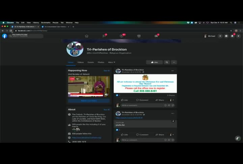
Task: Open the Marketplace icon
Action: click(139, 36)
